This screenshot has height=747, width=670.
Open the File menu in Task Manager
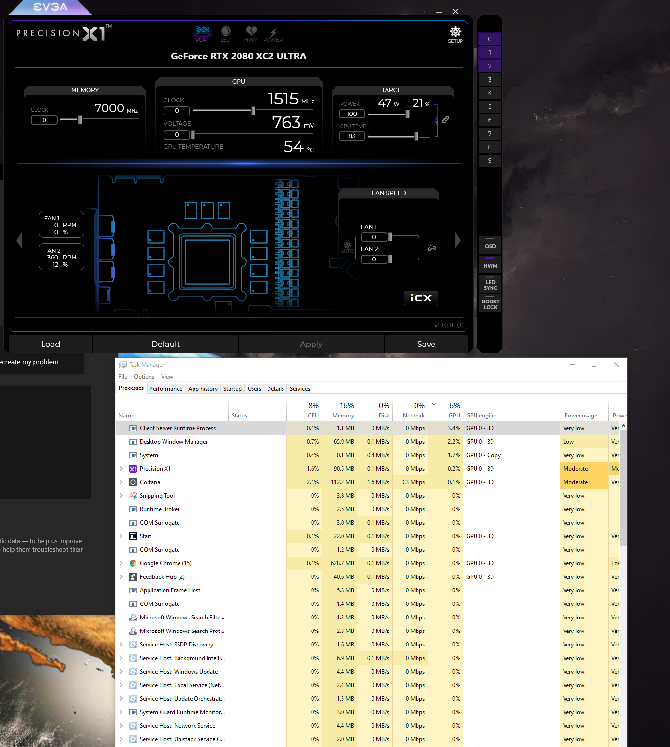123,377
